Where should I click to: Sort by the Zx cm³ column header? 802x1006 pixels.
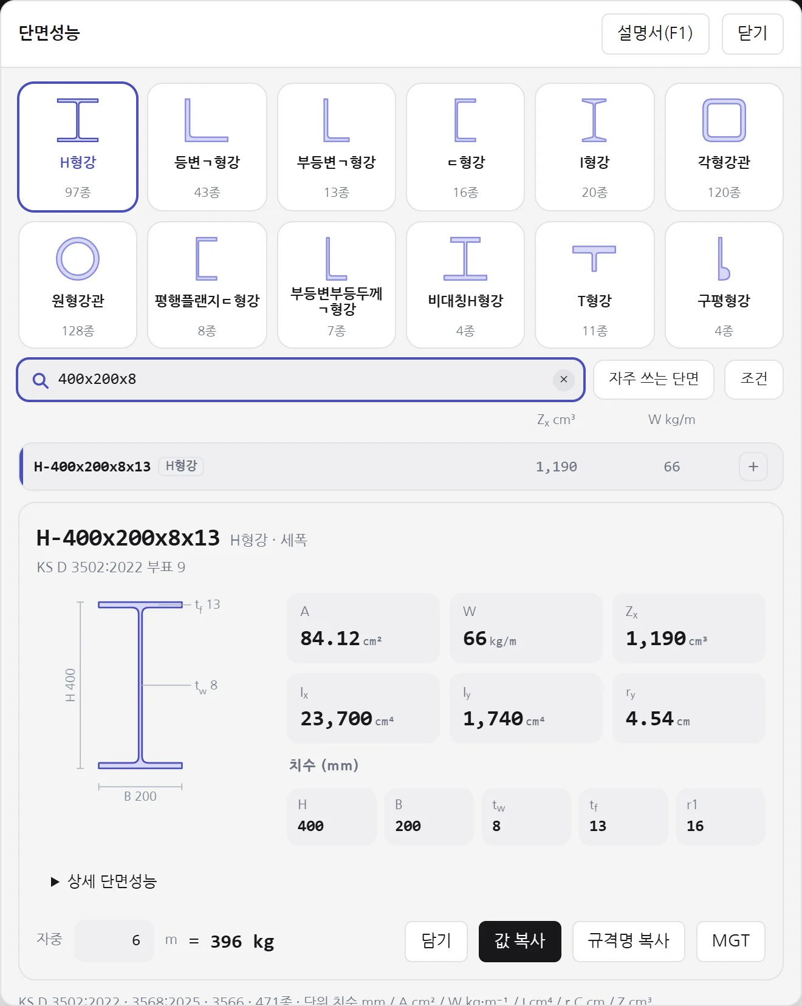click(x=556, y=420)
